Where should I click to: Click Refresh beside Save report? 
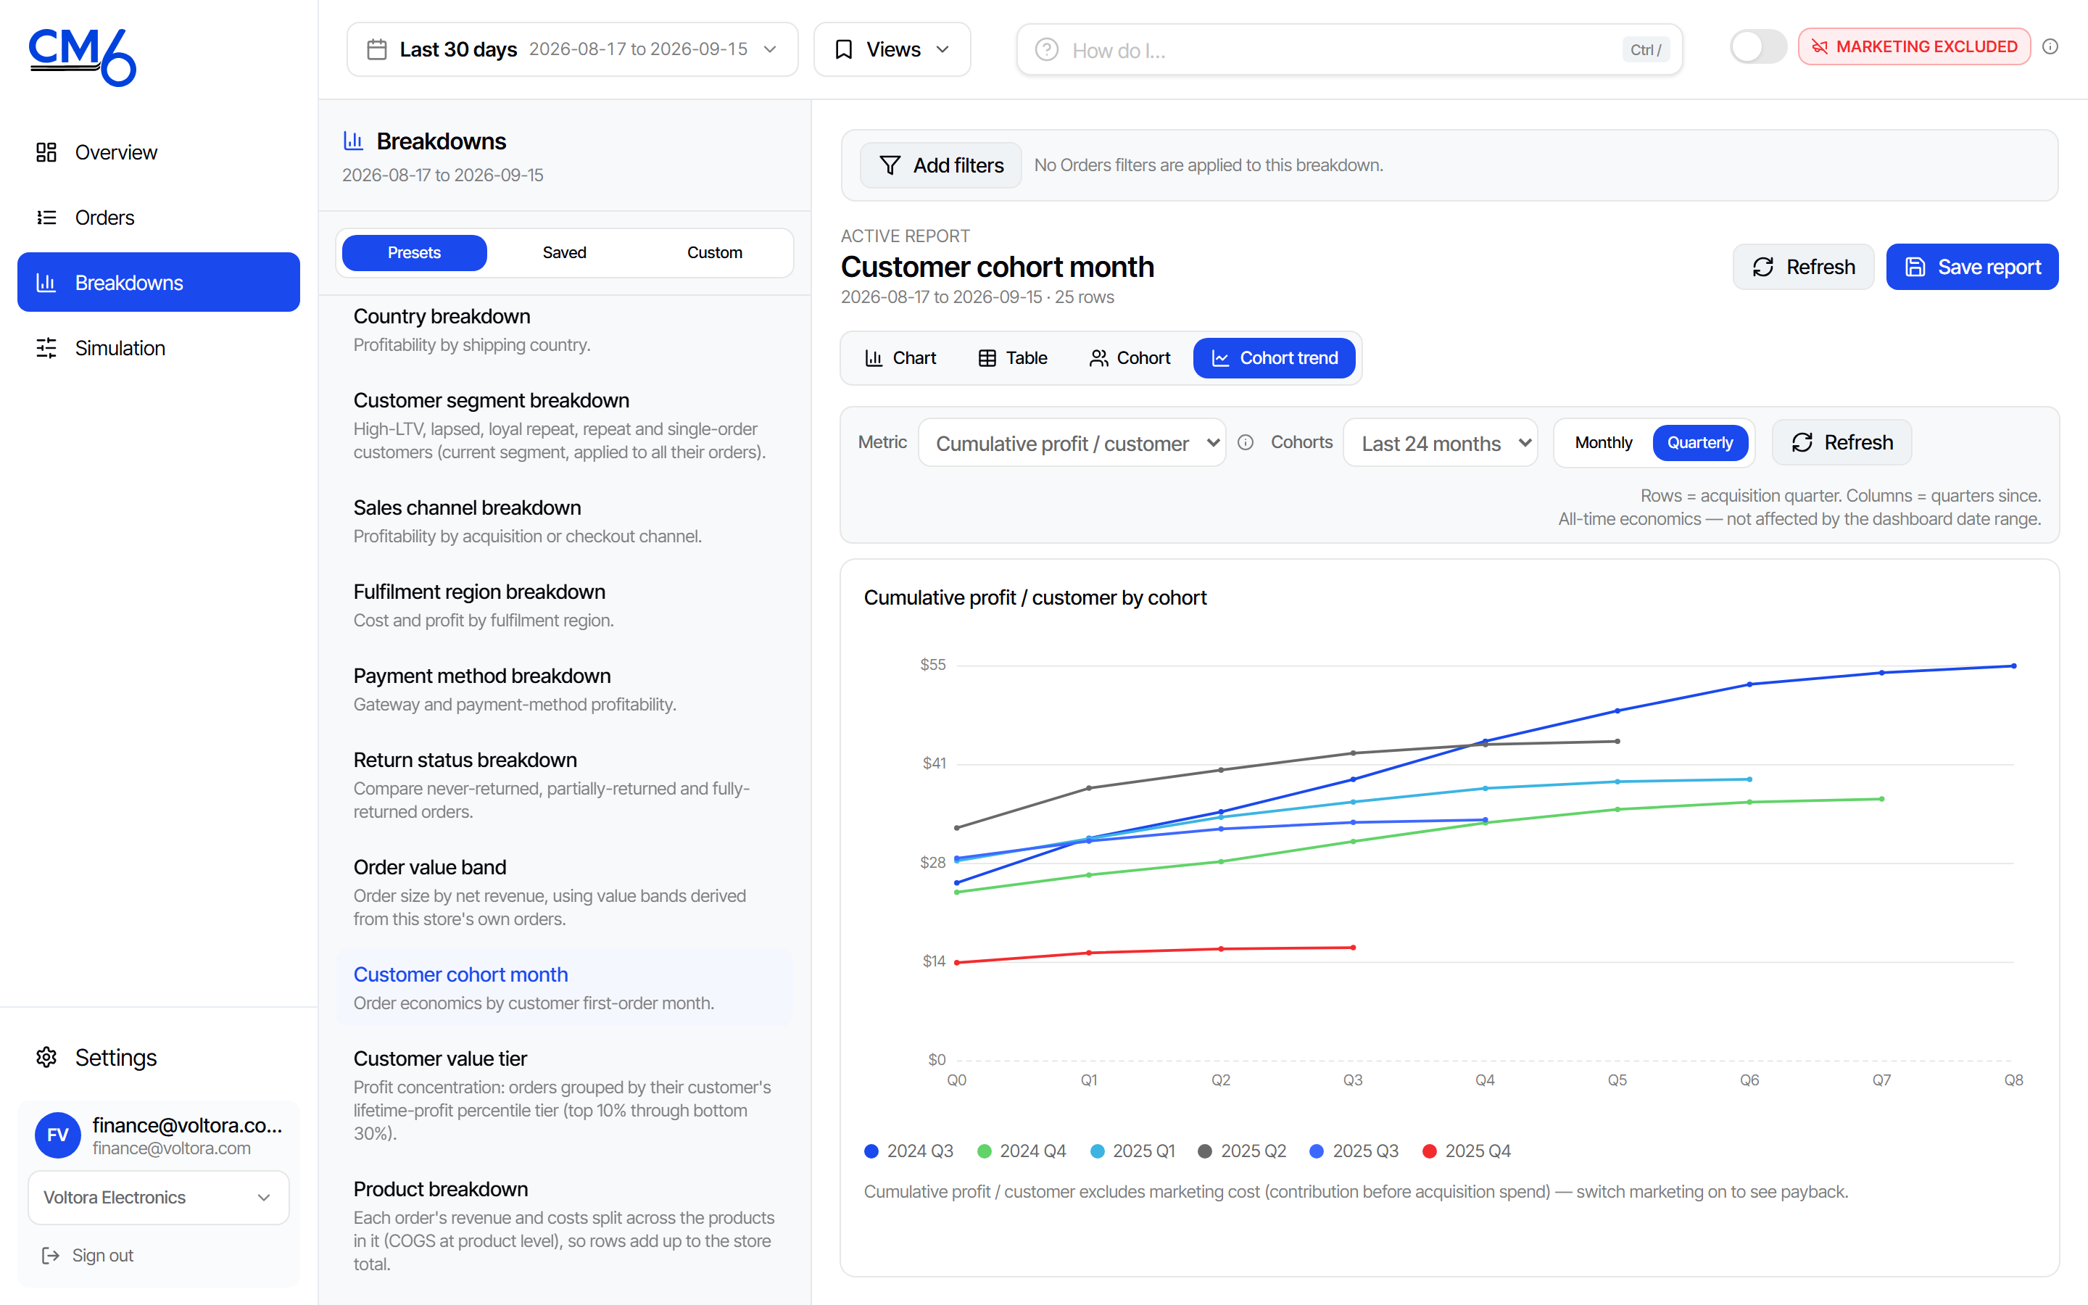1803,267
